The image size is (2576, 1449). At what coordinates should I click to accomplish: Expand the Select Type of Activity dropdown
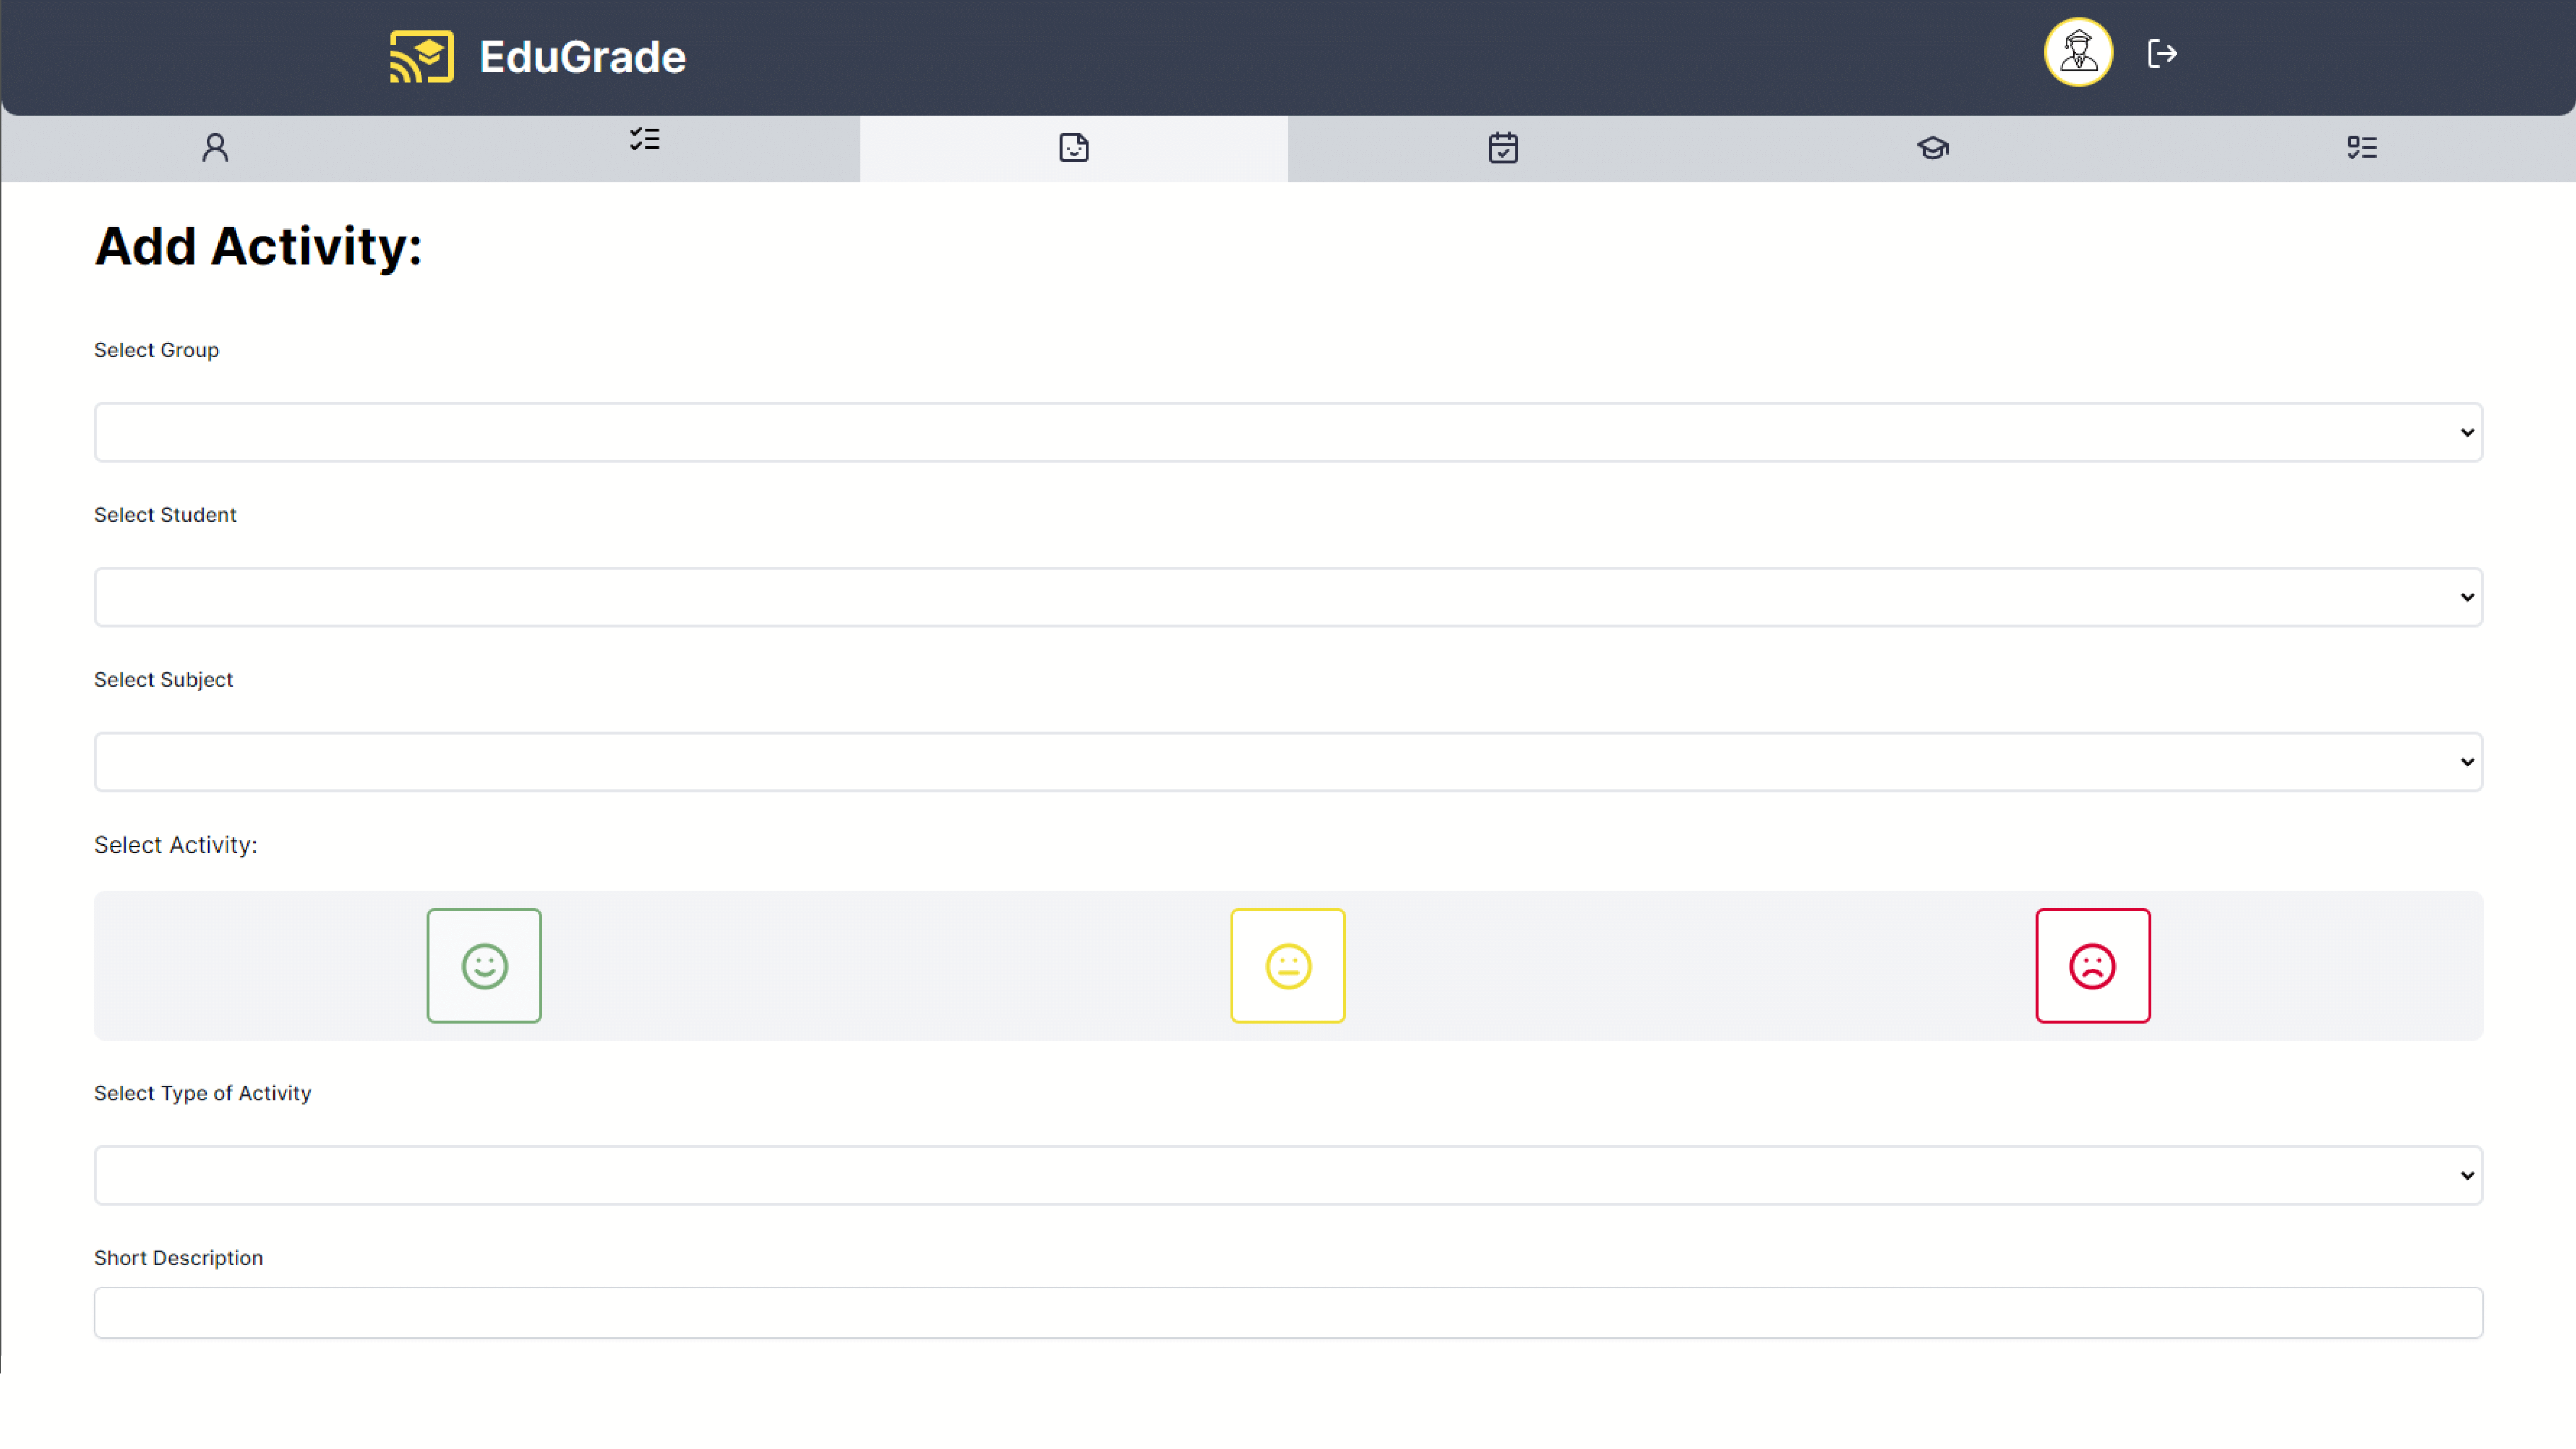tap(1288, 1175)
